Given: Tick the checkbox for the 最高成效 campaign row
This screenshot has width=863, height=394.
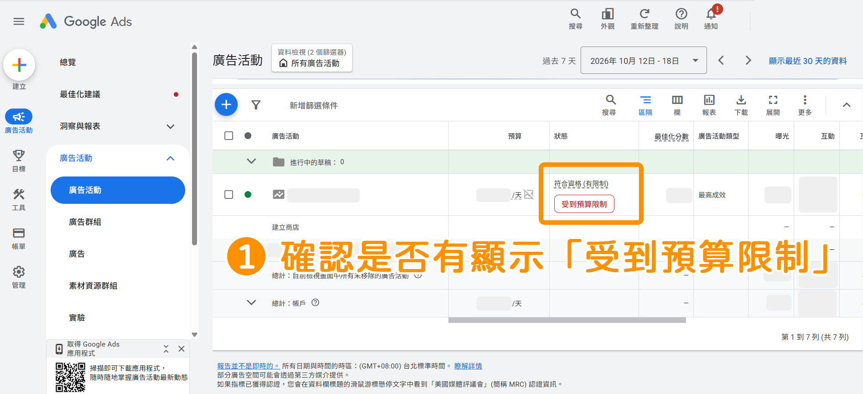Looking at the screenshot, I should (x=229, y=195).
